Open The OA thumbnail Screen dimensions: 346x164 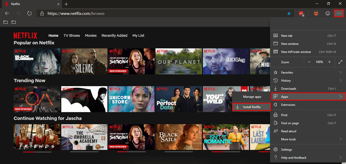[x=37, y=99]
